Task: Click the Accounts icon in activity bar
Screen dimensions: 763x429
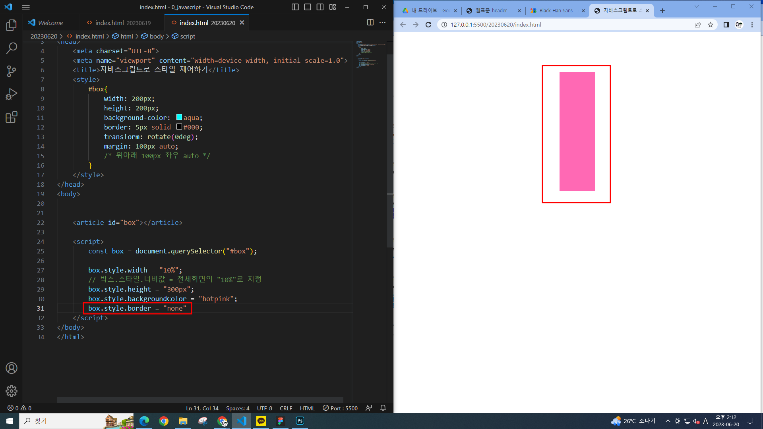Action: (12, 368)
